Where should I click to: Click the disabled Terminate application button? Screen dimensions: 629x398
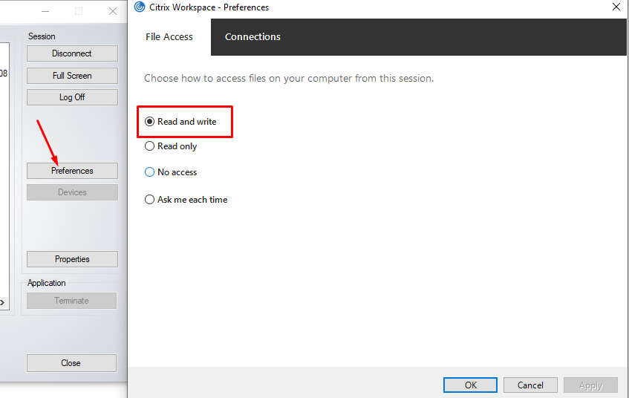point(72,301)
